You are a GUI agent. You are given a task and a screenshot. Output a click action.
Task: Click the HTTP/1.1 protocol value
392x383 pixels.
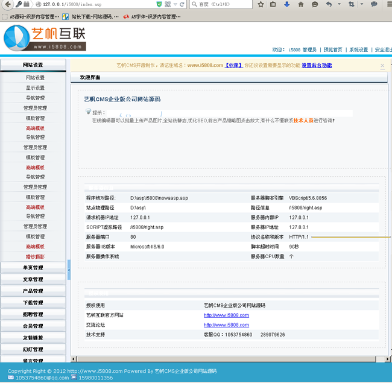[x=299, y=237]
